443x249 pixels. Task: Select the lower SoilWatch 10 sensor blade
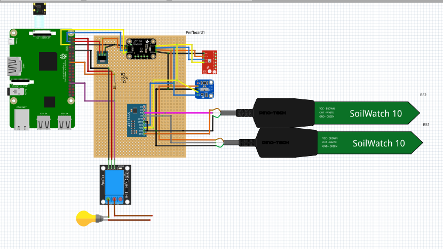(370, 143)
